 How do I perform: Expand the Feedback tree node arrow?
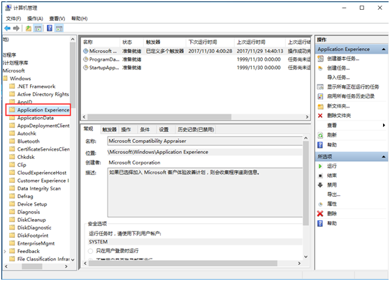(x=5, y=252)
